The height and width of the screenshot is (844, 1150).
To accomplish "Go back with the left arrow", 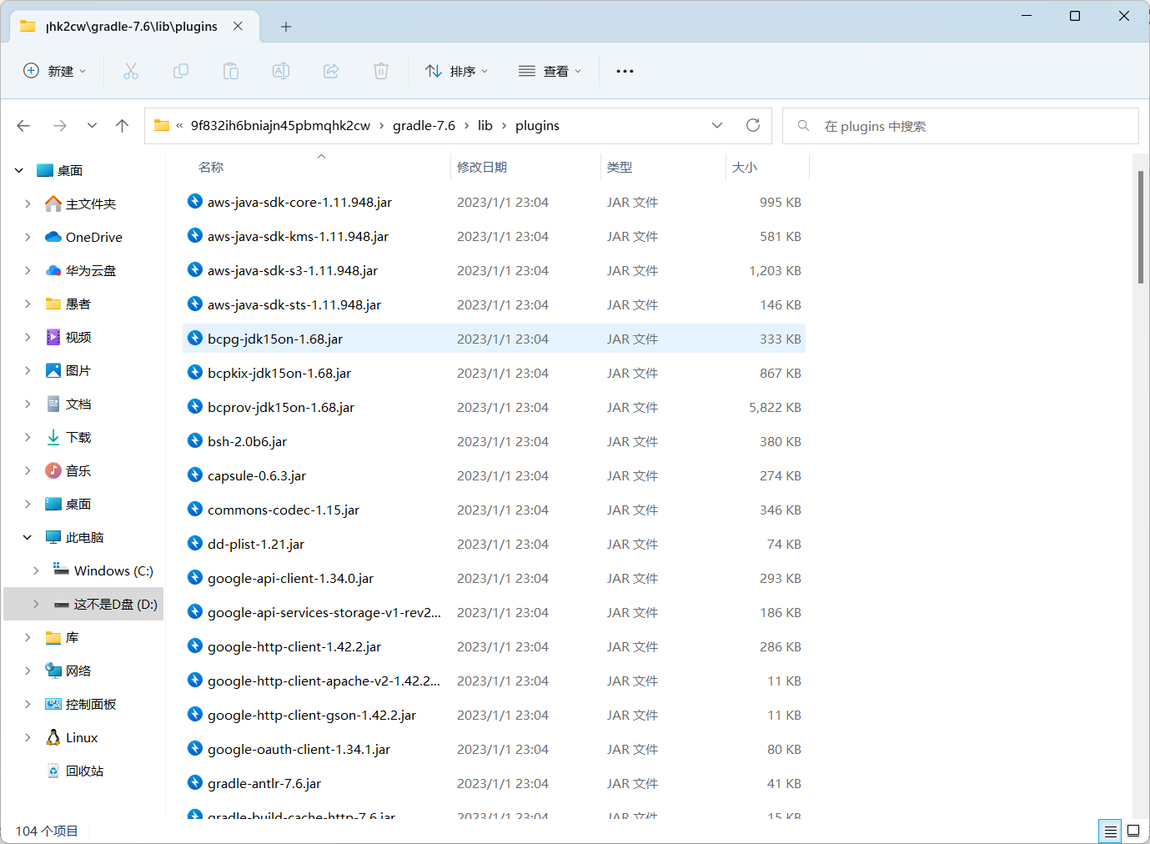I will click(x=23, y=126).
